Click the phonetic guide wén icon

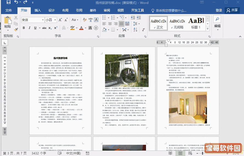coord(90,20)
